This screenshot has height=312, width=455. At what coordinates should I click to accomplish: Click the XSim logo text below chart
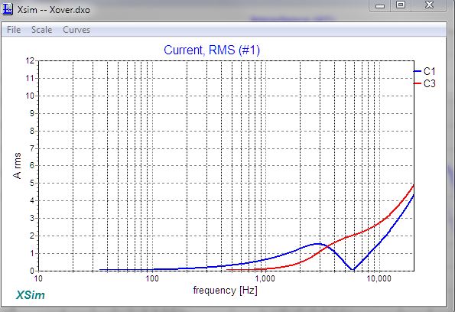click(x=31, y=295)
